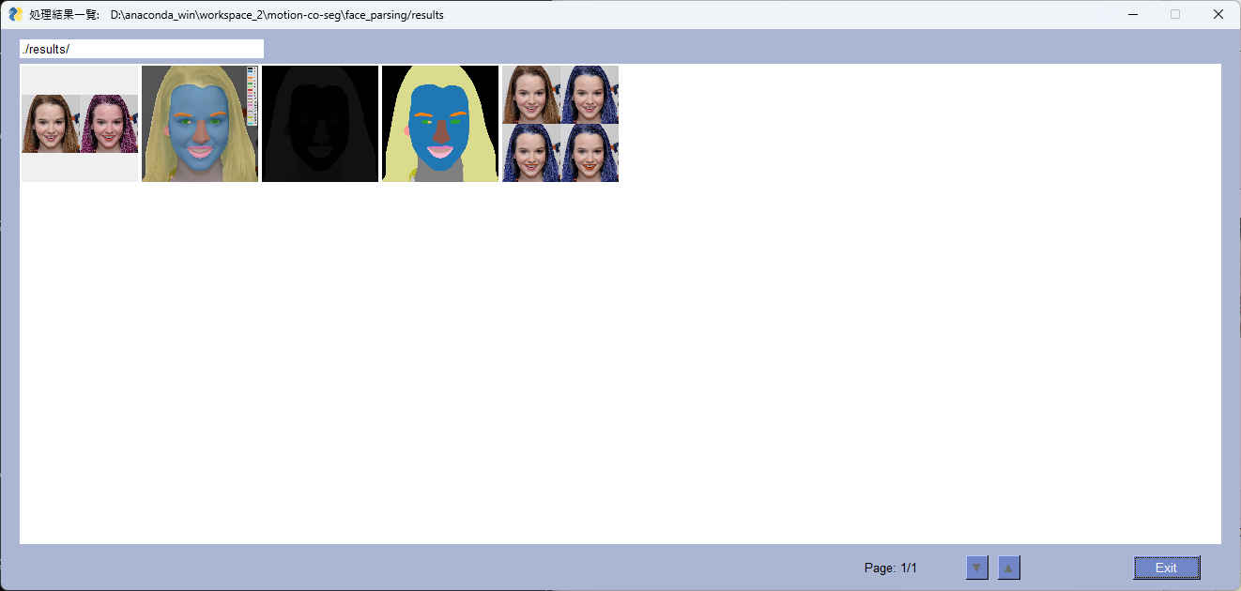
Task: Click the Python icon in the title bar
Action: [15, 14]
